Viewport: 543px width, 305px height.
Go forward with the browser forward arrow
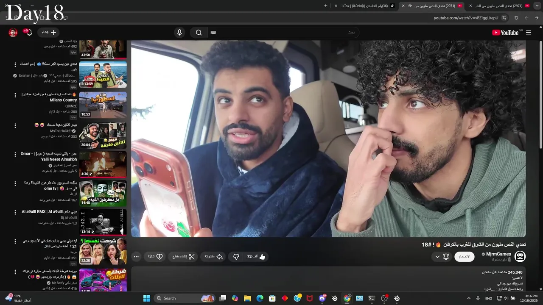tap(526, 18)
